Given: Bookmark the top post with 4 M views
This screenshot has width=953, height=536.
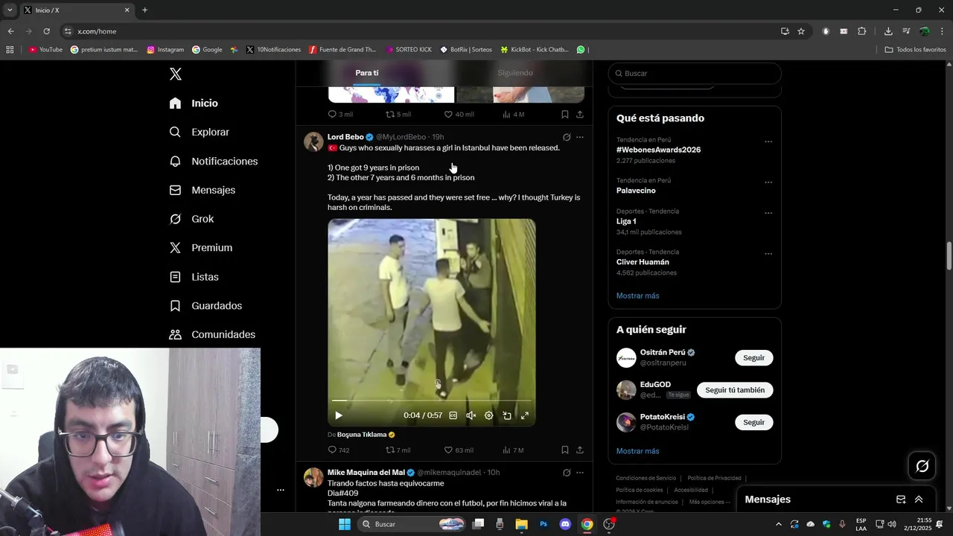Looking at the screenshot, I should point(564,114).
